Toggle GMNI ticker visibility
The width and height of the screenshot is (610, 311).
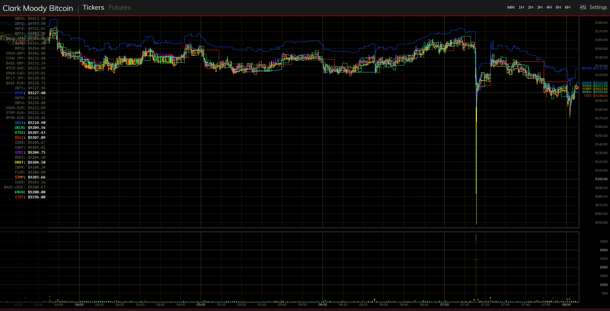[20, 152]
